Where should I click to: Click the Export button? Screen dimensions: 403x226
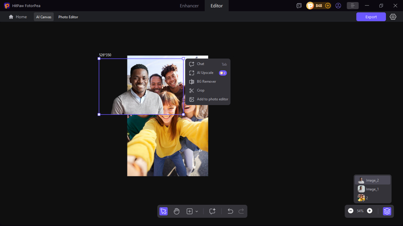coord(371,17)
